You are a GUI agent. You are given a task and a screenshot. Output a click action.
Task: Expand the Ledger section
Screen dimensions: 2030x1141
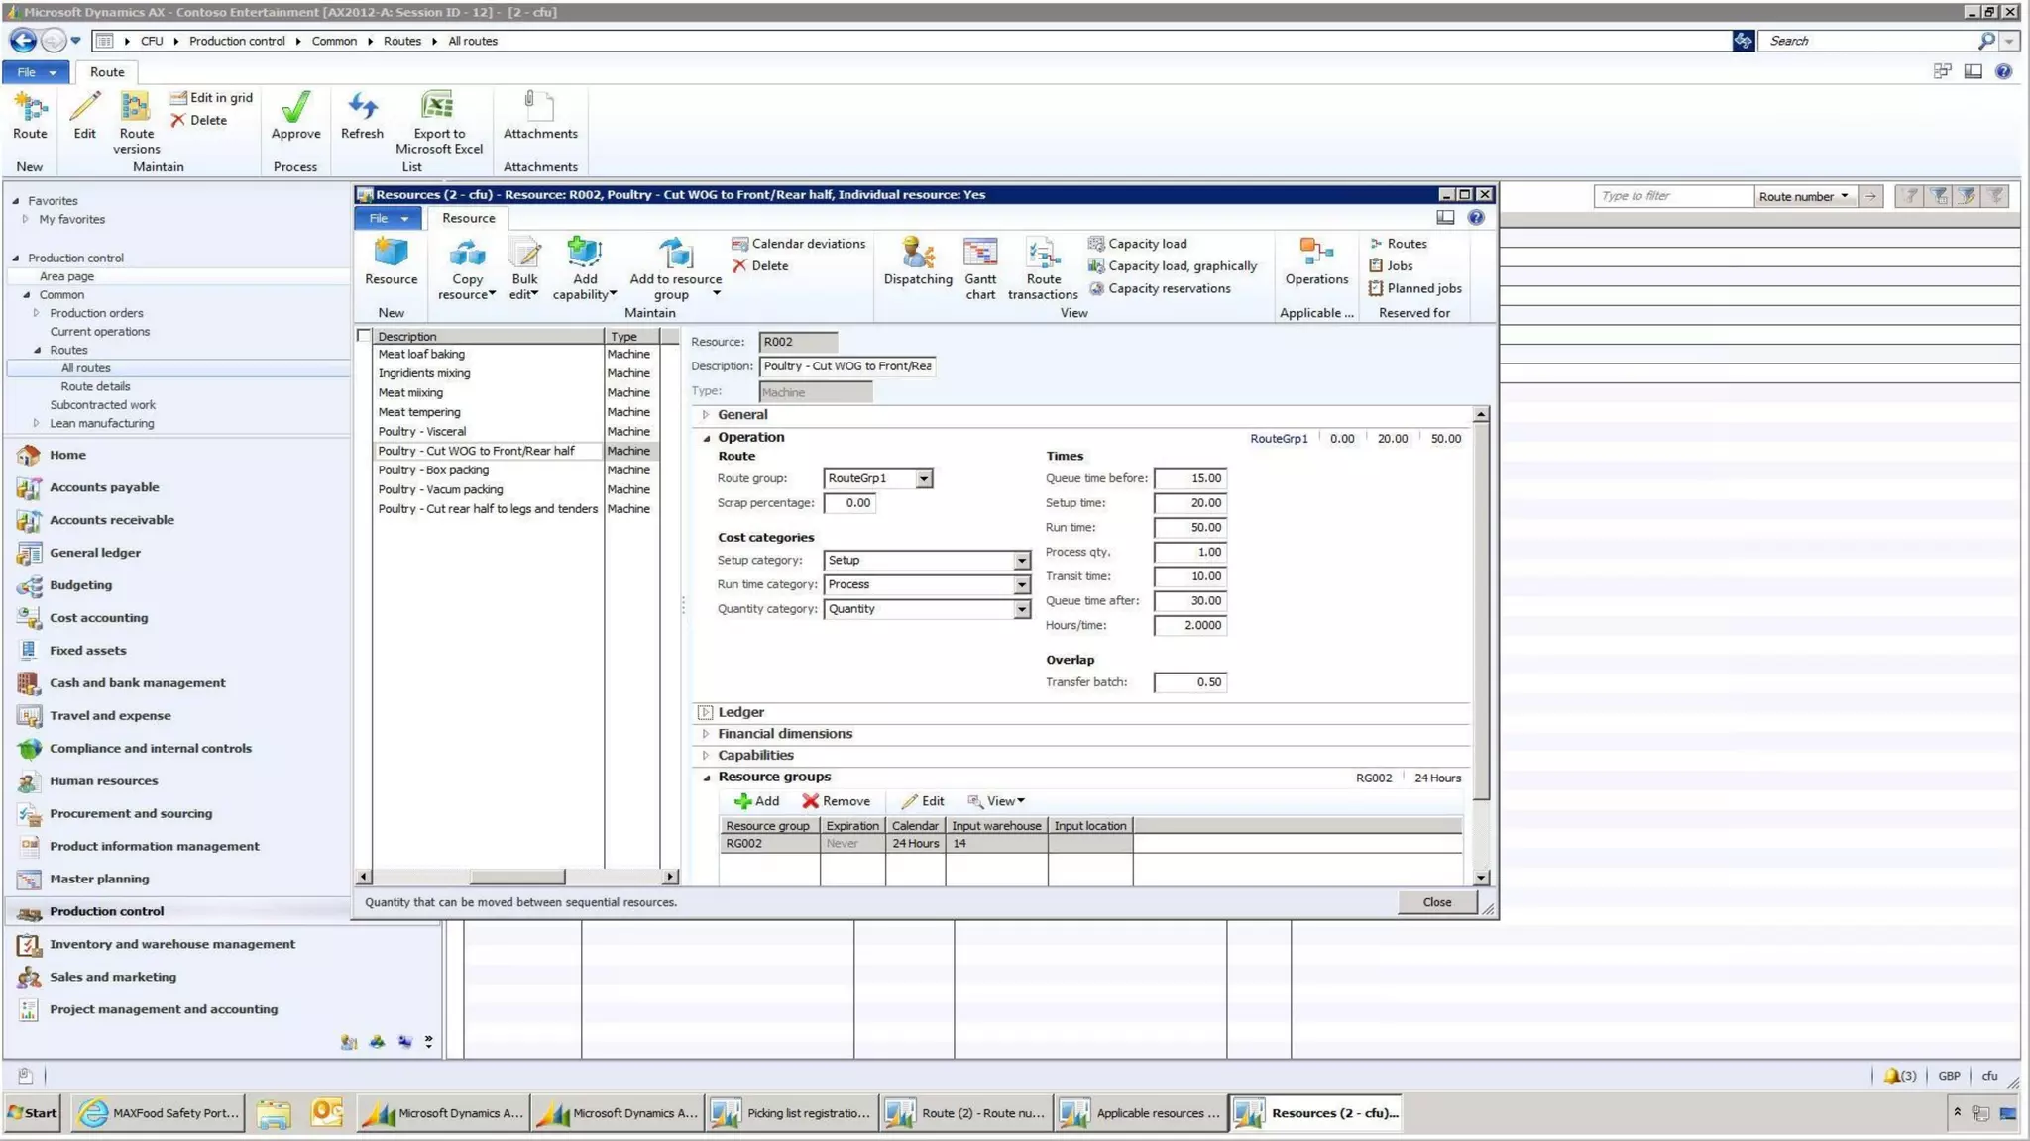click(705, 712)
